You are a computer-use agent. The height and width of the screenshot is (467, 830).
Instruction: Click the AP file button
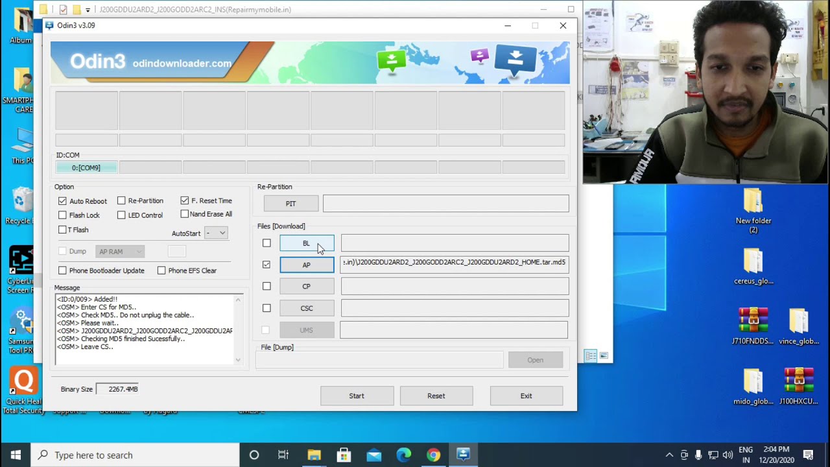pyautogui.click(x=307, y=265)
